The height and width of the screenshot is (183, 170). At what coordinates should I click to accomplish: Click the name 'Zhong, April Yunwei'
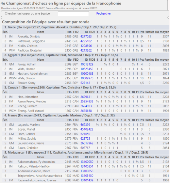point(31,111)
